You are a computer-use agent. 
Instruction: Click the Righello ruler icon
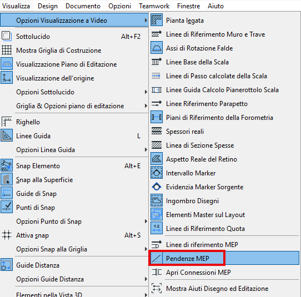coord(7,122)
